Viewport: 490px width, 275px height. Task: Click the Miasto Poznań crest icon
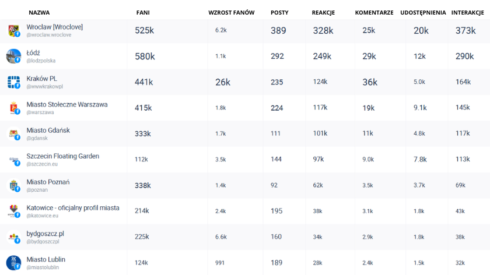[x=13, y=185]
